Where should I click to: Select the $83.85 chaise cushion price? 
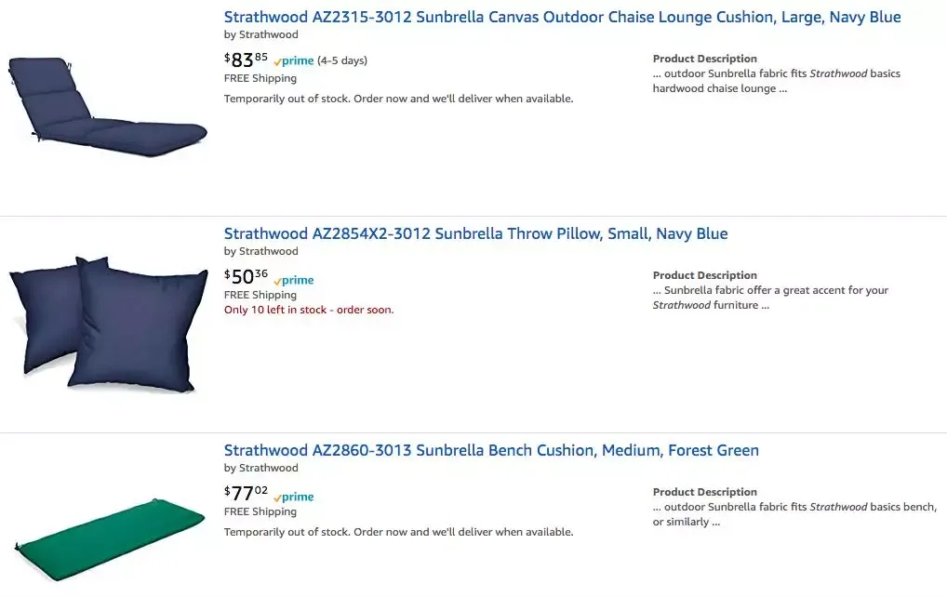coord(246,60)
